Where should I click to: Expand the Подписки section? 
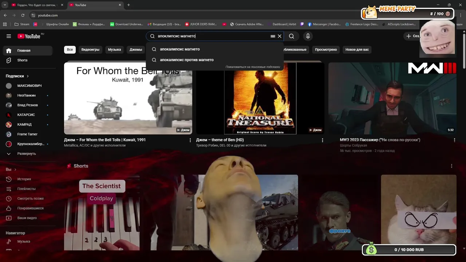coord(17,76)
